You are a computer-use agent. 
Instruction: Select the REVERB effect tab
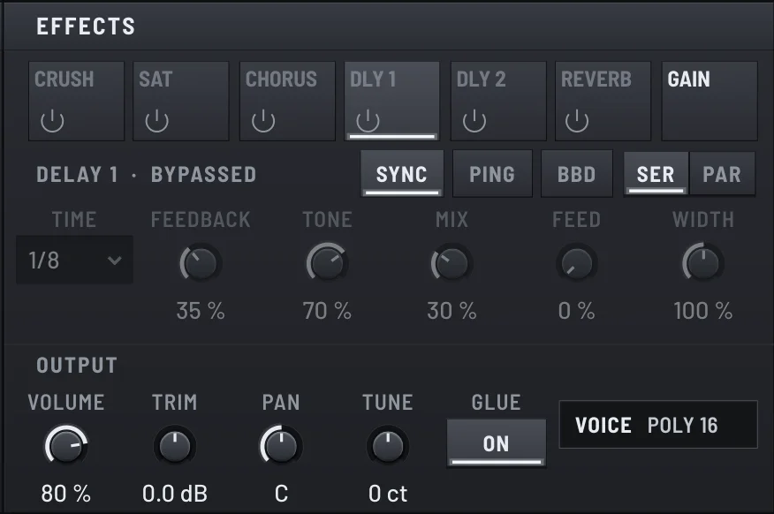[603, 102]
